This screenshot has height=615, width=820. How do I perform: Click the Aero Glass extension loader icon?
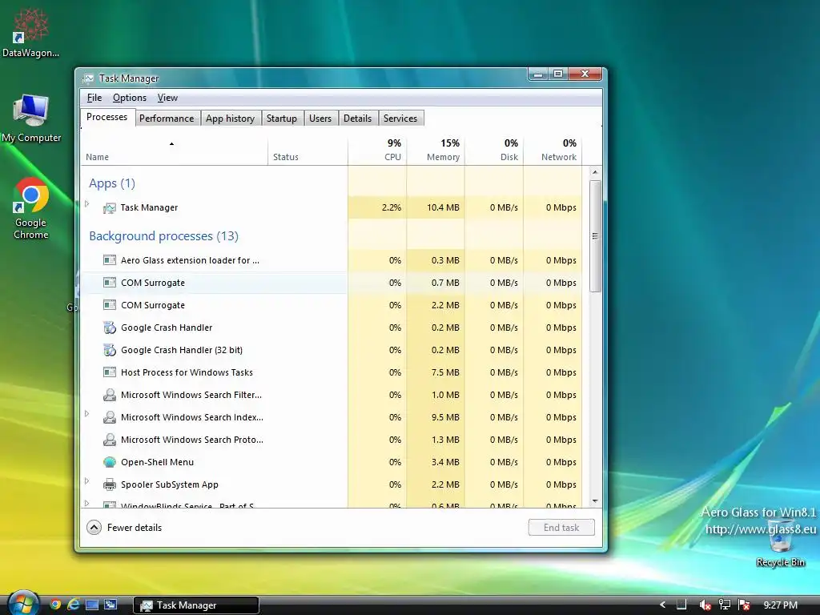click(109, 260)
